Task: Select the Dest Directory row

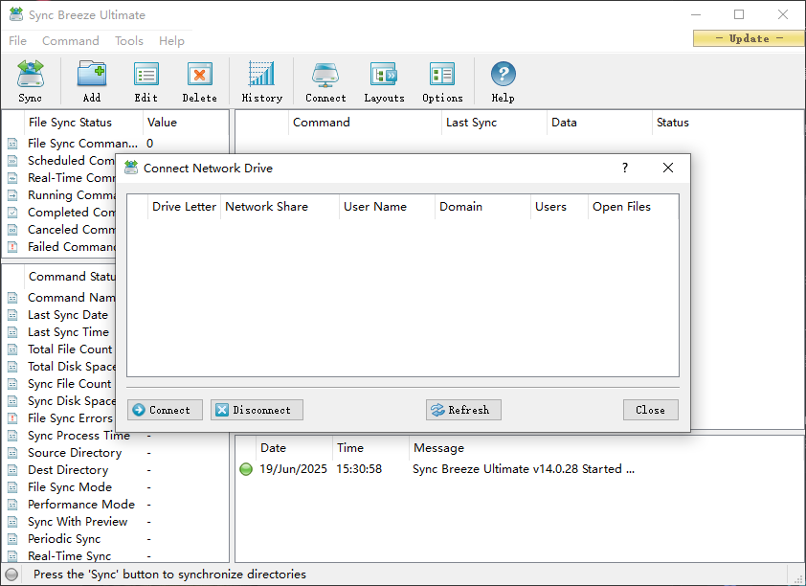Action: [x=116, y=470]
